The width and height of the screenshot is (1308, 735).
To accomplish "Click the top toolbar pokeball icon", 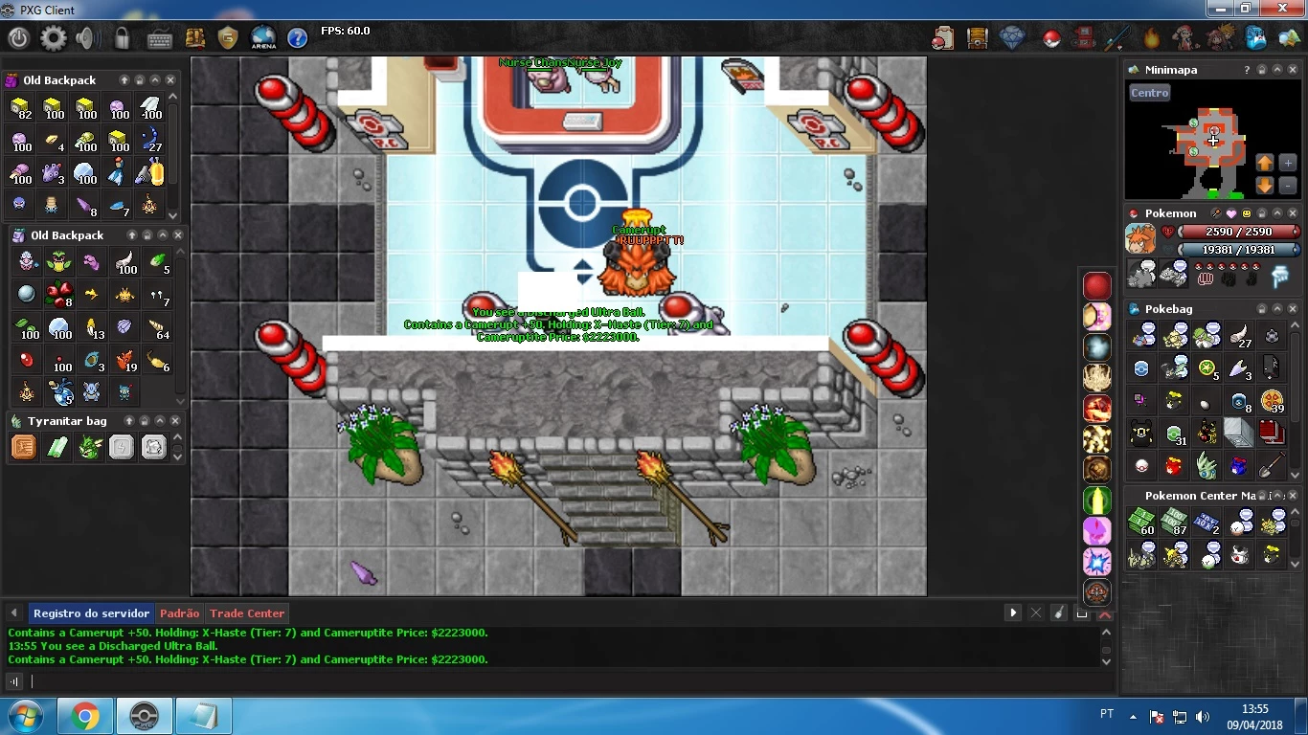I will (x=1051, y=39).
